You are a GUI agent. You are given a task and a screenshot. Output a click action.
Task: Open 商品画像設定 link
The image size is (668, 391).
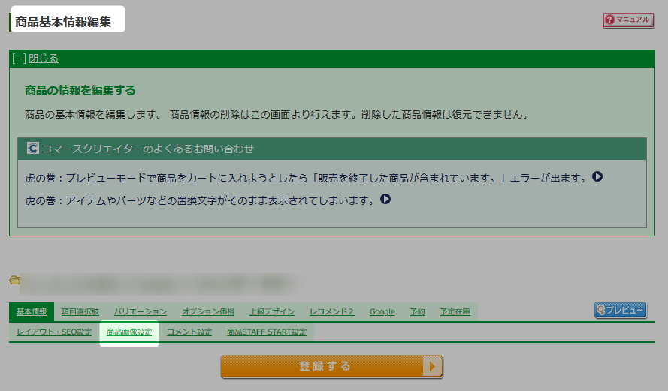coord(129,332)
